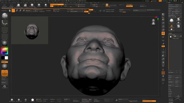Toggle the orange Menus button
Image resolution: width=184 pixels, height=103 pixels.
point(160,1)
